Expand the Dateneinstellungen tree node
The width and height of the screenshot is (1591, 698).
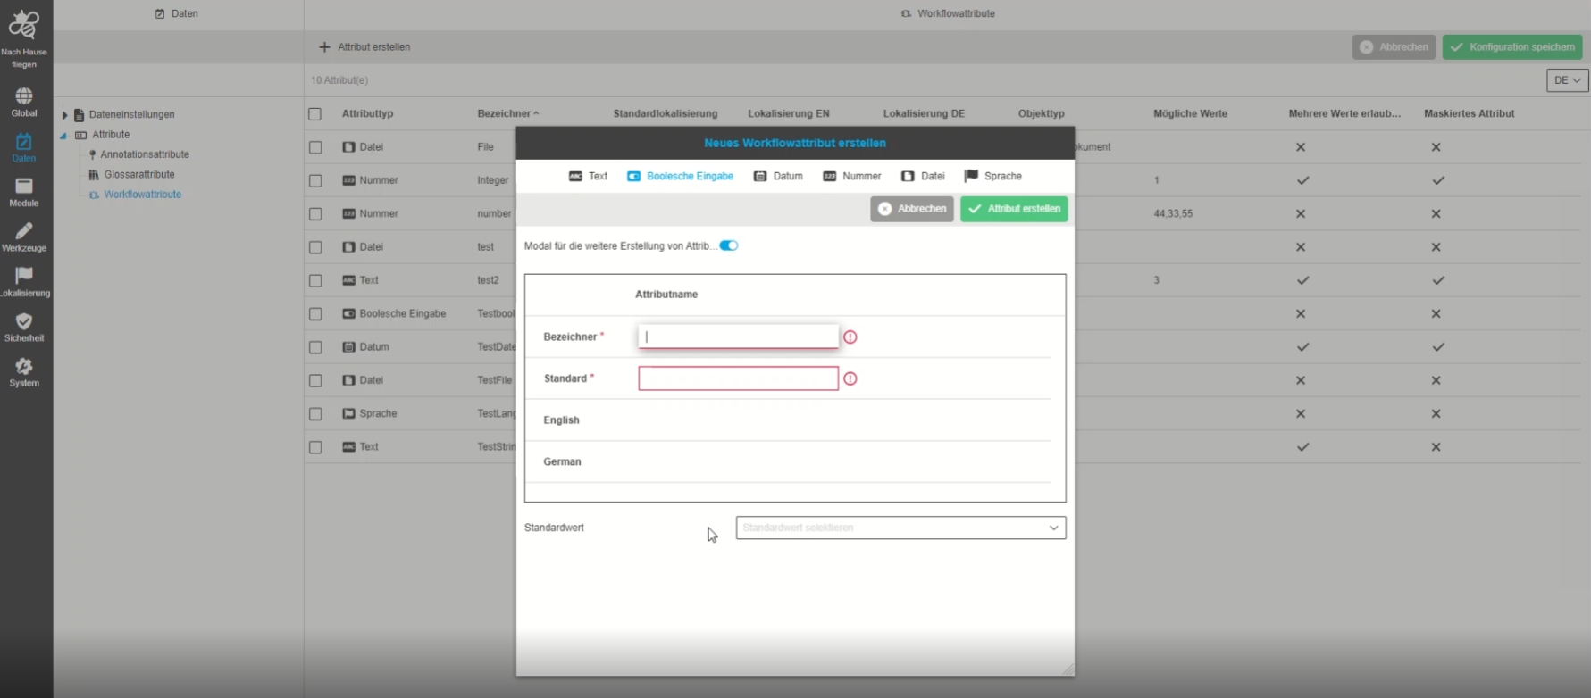[x=64, y=115]
